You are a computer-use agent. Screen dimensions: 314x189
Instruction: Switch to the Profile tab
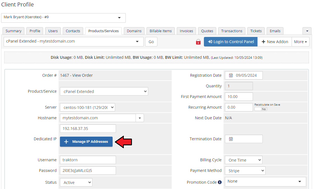pos(35,31)
